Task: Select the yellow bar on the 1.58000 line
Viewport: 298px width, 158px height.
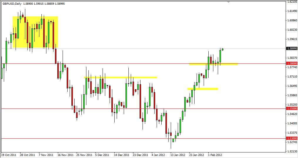Action: [213, 64]
